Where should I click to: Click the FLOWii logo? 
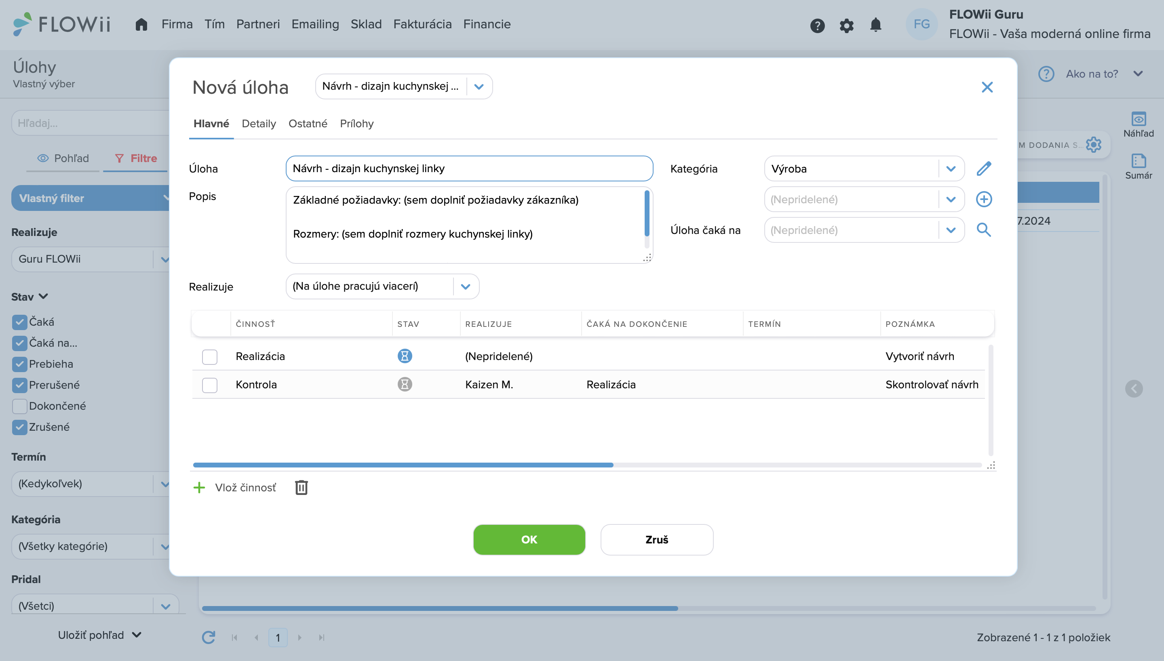pos(62,24)
